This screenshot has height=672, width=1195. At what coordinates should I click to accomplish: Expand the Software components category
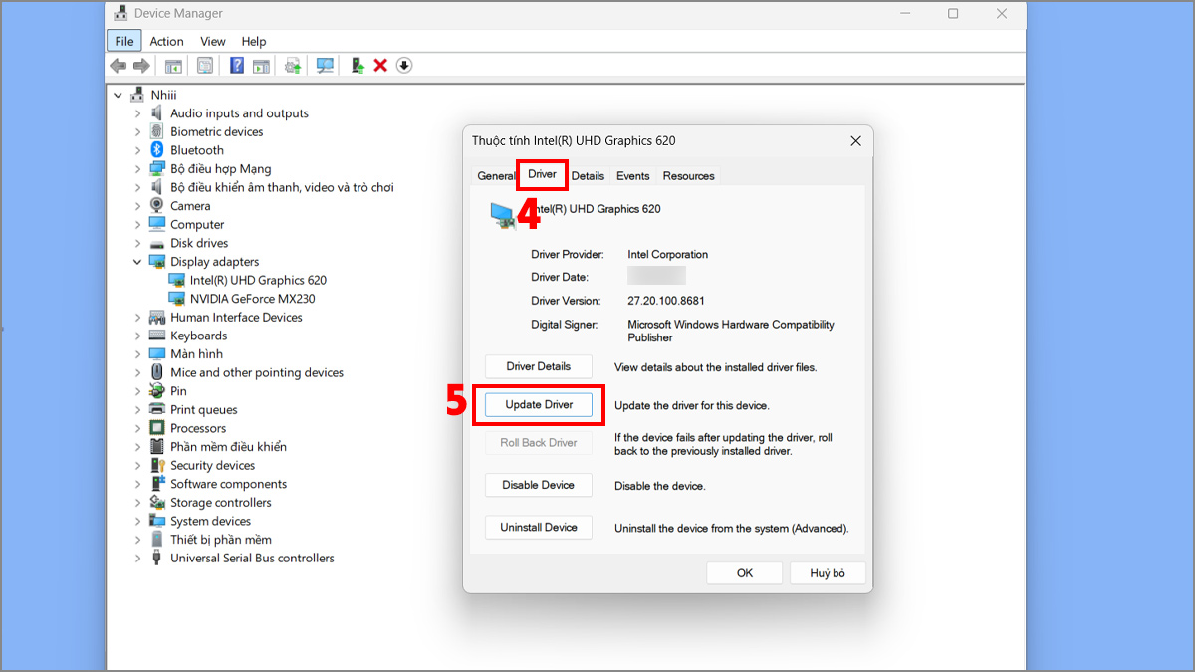(138, 484)
